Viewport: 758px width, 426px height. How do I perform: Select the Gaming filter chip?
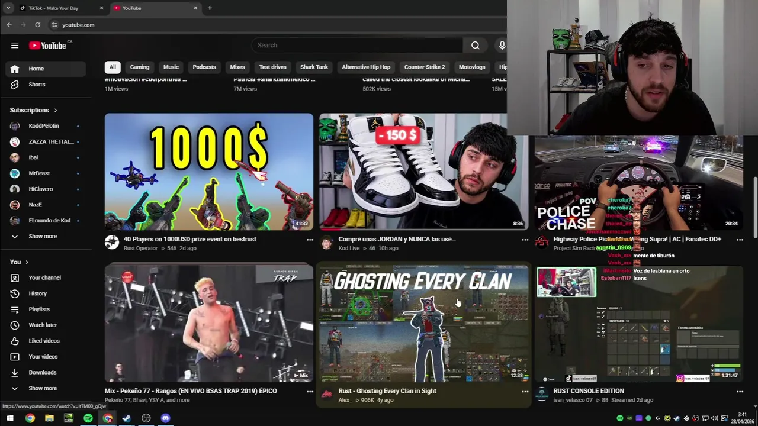coord(140,67)
